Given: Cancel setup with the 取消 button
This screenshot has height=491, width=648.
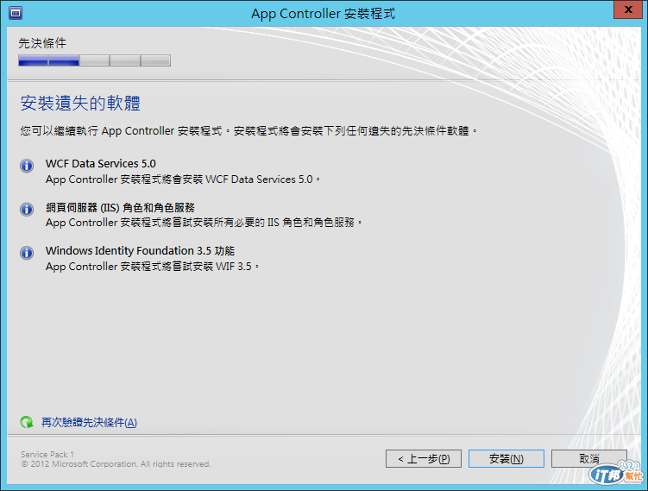Looking at the screenshot, I should (x=589, y=459).
